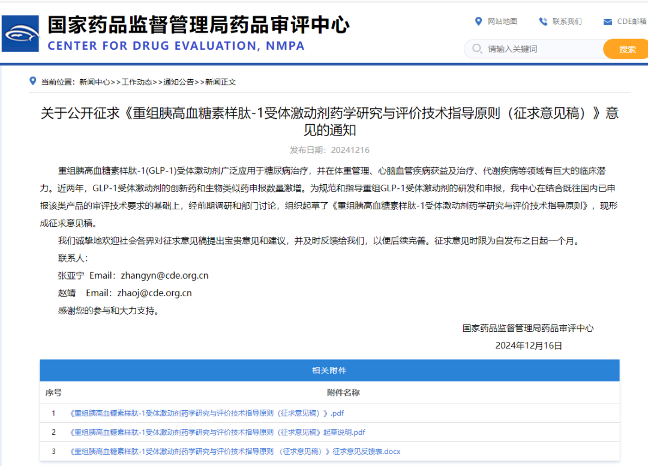Open the 网站地图 link
Screen dimensions: 648x466
[x=502, y=22]
